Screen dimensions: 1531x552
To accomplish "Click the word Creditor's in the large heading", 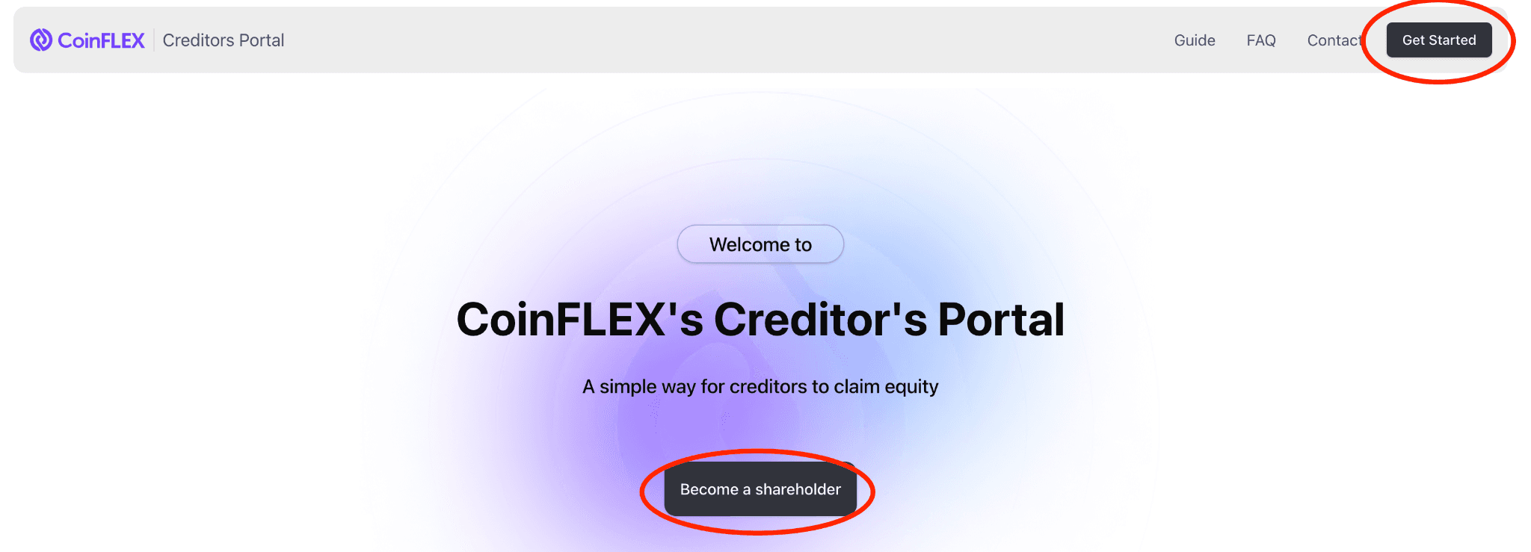I will click(820, 320).
